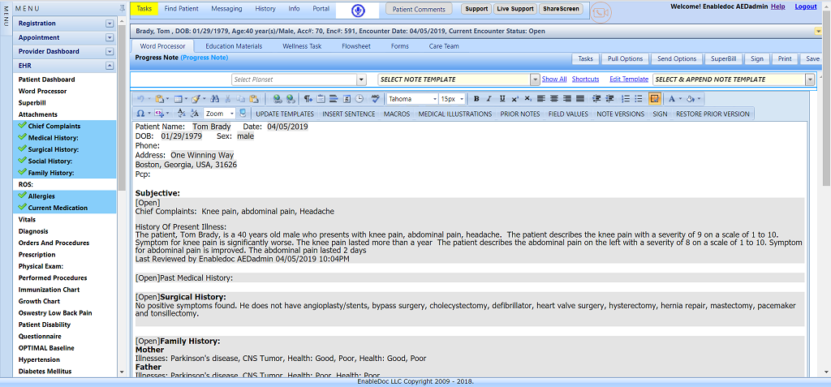Justify the text alignment
Viewport: 831px width, 387px height.
point(579,99)
